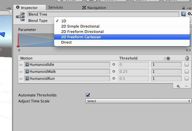Click HumanoidRun threshold value field
Image resolution: width=192 pixels, height=131 pixels.
134,78
